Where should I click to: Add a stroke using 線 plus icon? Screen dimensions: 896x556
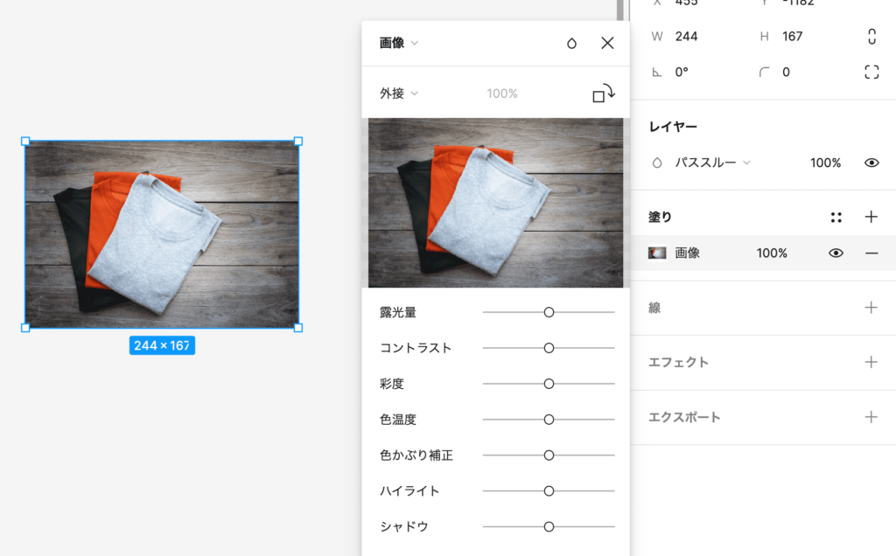tap(871, 308)
